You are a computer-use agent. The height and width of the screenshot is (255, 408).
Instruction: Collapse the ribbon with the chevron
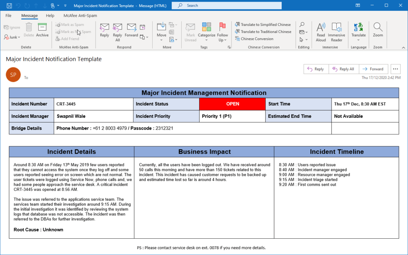pos(403,48)
